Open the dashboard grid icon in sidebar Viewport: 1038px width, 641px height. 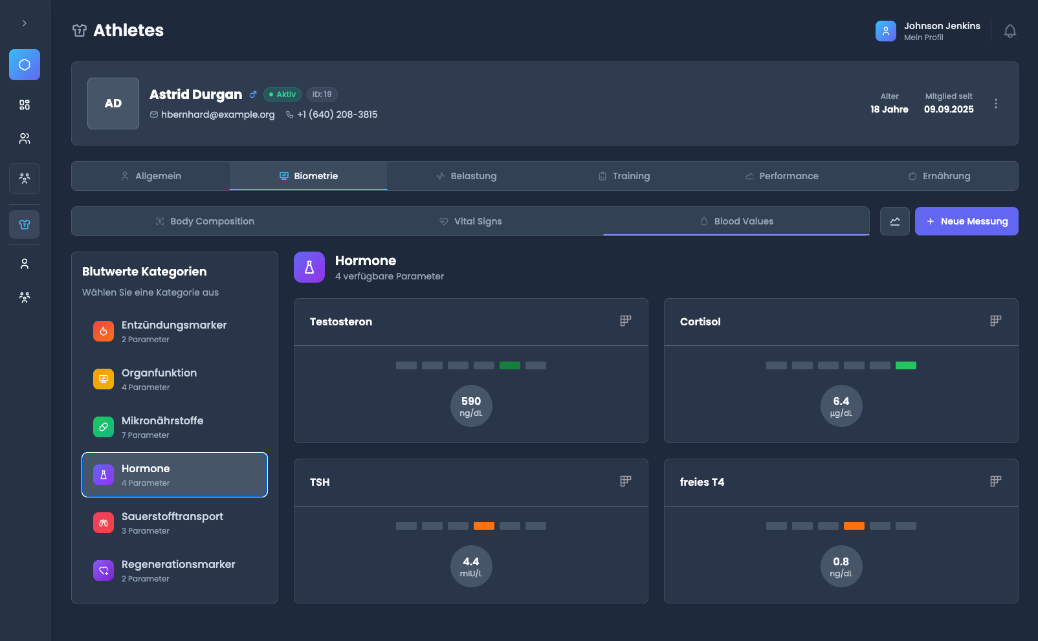(x=25, y=105)
